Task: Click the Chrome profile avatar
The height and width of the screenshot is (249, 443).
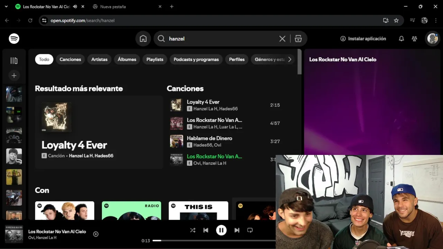Action: [x=424, y=20]
